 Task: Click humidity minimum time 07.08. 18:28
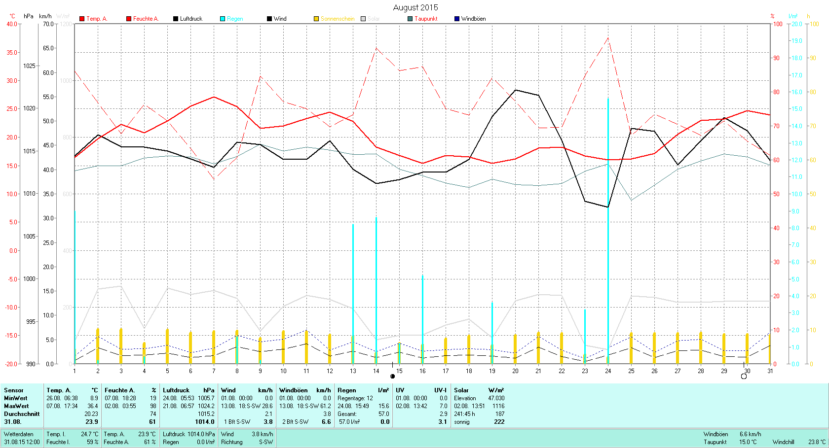point(120,398)
